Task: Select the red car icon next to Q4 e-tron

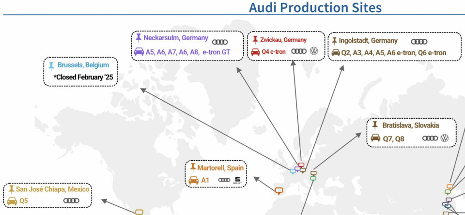Action: (x=255, y=51)
